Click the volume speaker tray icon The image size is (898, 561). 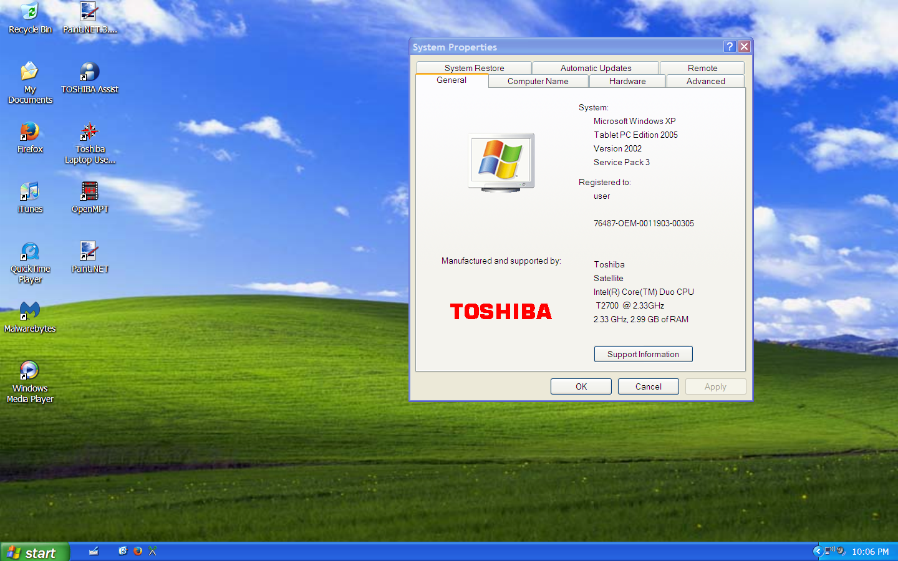[841, 551]
